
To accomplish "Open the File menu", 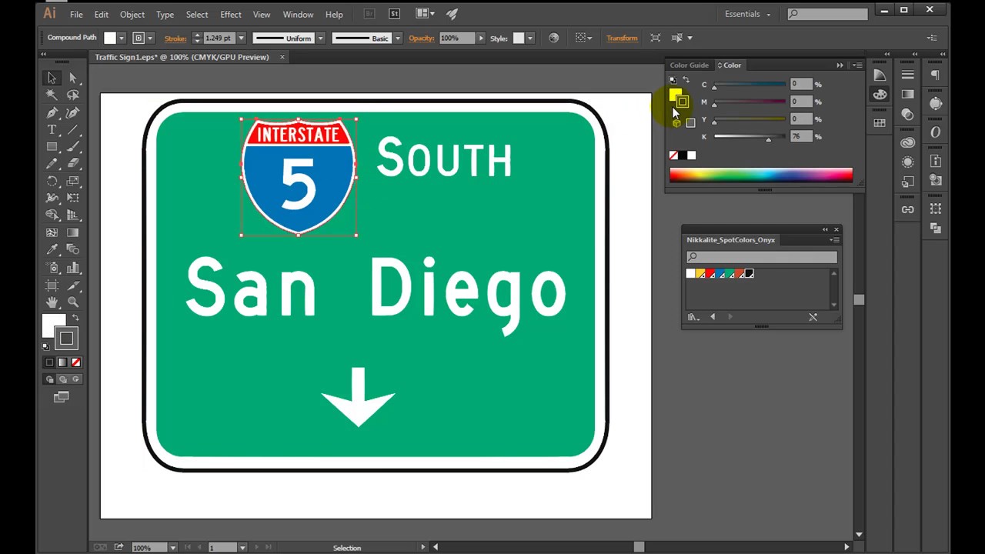I will click(x=76, y=14).
